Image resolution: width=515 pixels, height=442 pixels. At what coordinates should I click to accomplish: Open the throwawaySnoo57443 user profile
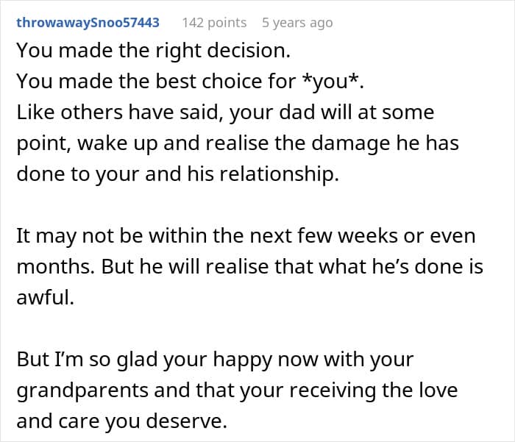coord(88,22)
